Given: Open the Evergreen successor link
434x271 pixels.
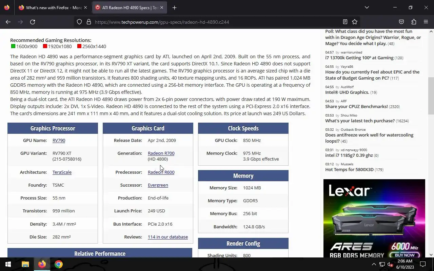Looking at the screenshot, I should click(158, 185).
